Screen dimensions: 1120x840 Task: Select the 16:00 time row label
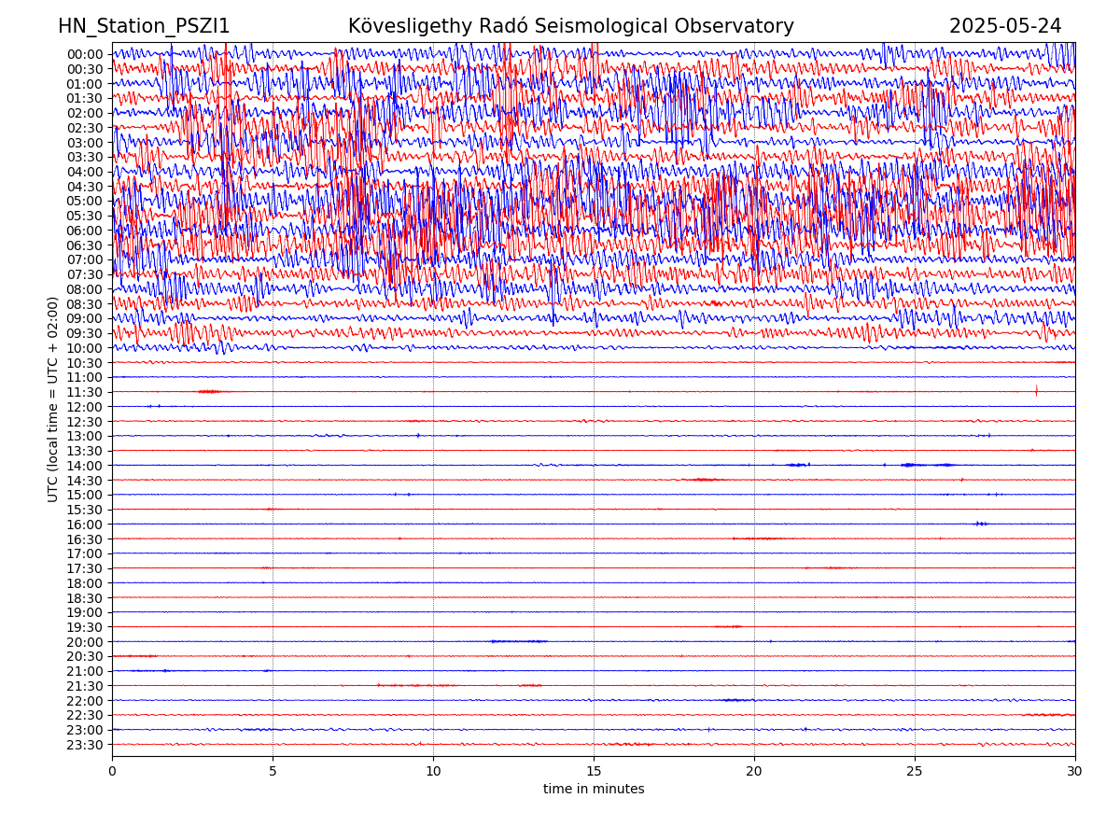pos(85,525)
